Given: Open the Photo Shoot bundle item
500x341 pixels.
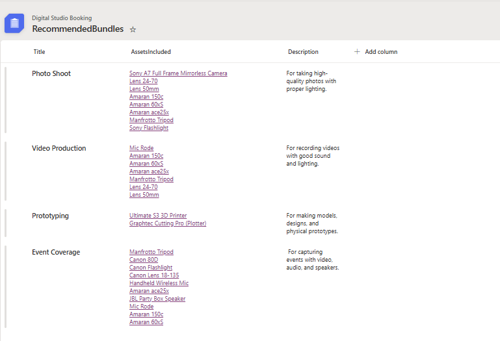Looking at the screenshot, I should [51, 73].
